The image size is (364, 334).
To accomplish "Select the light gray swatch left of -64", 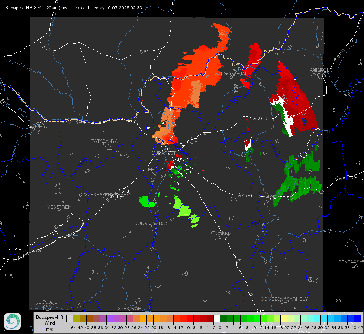I will (x=70, y=318).
